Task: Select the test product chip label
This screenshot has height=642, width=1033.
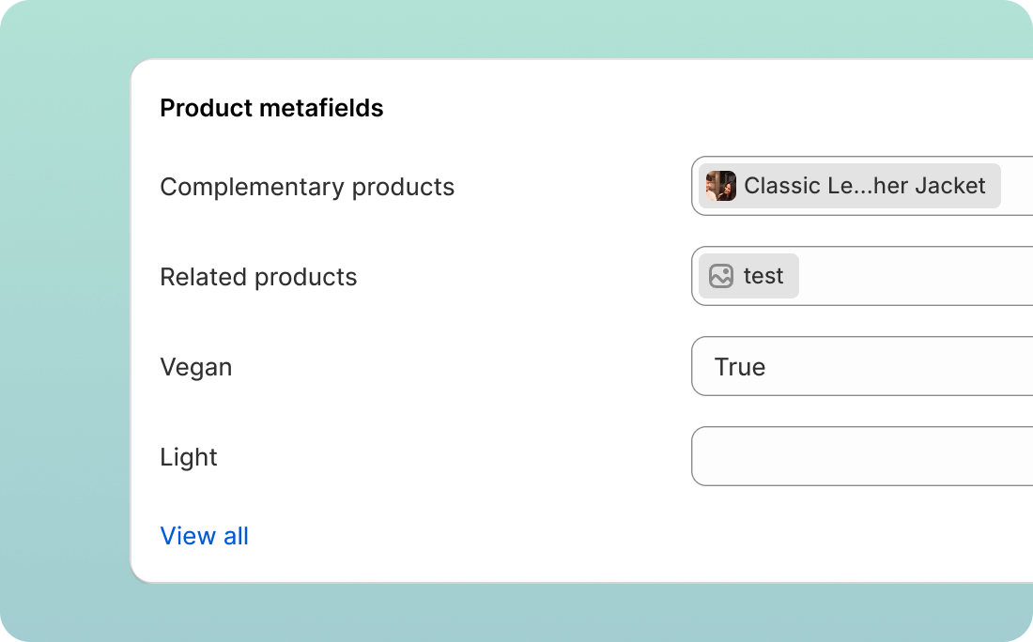Action: (763, 276)
